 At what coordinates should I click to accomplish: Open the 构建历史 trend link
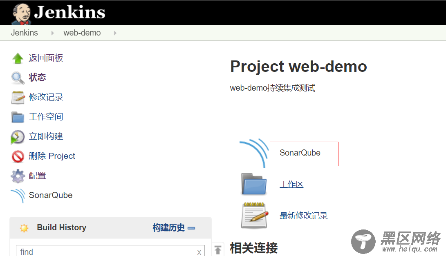pyautogui.click(x=168, y=227)
